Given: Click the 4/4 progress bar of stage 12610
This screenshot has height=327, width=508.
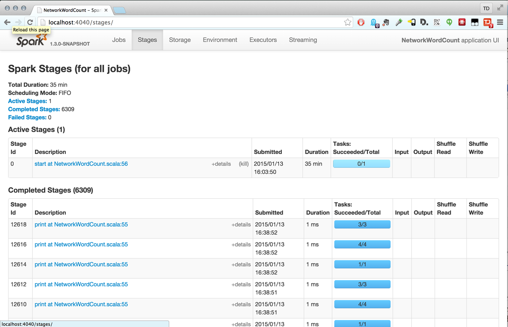Looking at the screenshot, I should (x=362, y=304).
